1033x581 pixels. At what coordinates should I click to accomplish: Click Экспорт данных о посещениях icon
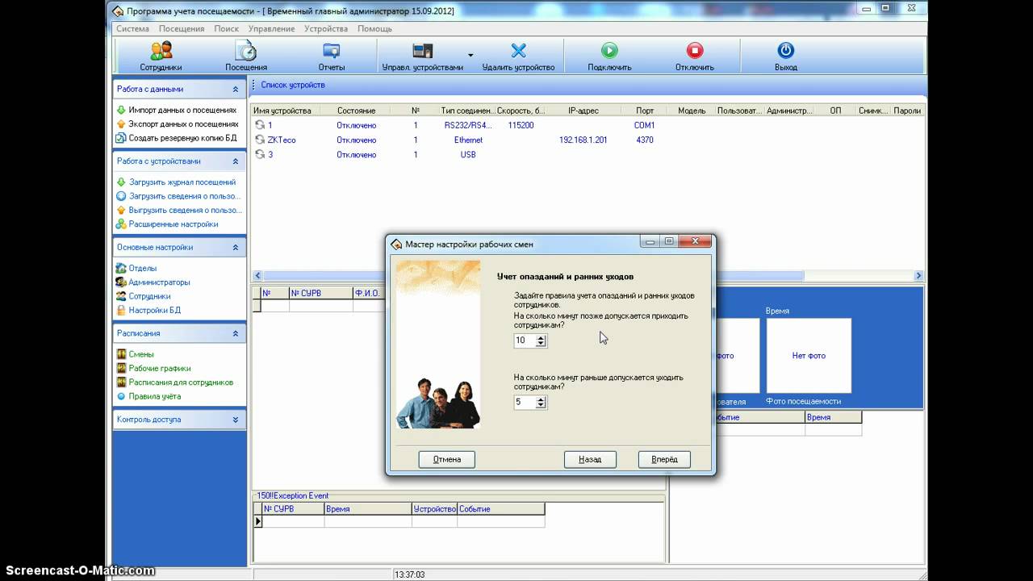point(121,124)
